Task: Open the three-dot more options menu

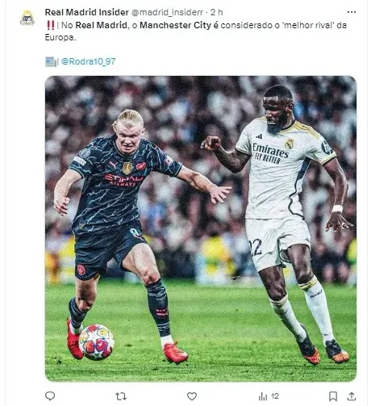Action: [352, 12]
